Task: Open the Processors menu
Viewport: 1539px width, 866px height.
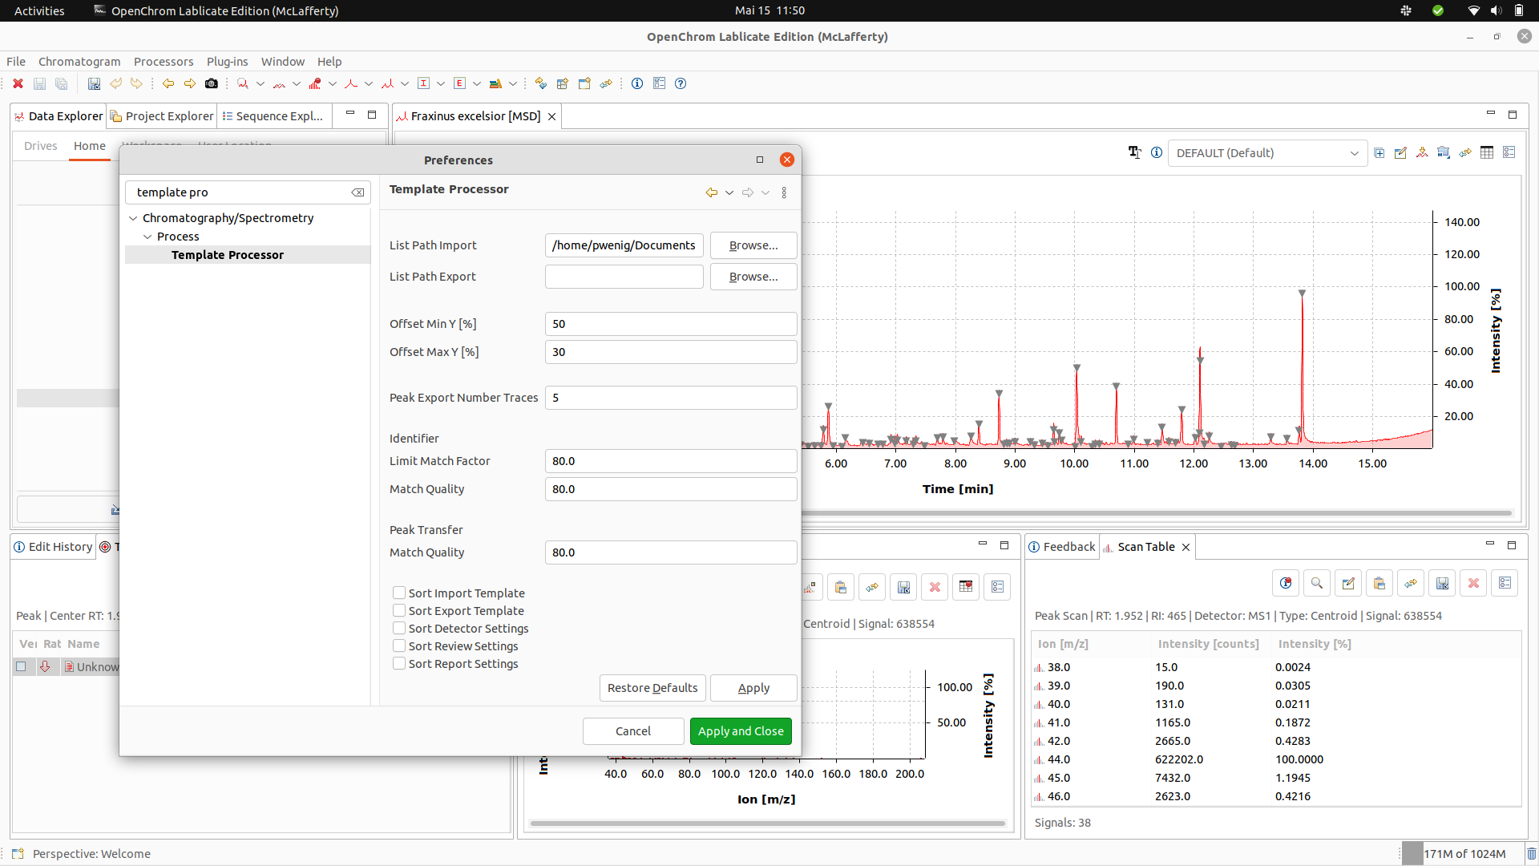Action: [x=164, y=61]
